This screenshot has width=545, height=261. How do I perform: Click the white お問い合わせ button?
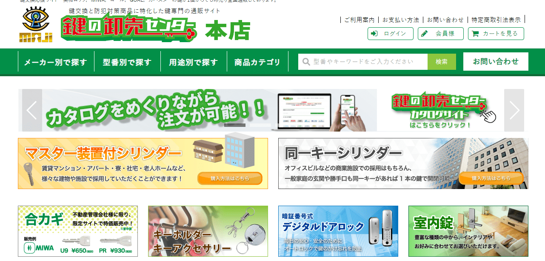[x=496, y=61]
